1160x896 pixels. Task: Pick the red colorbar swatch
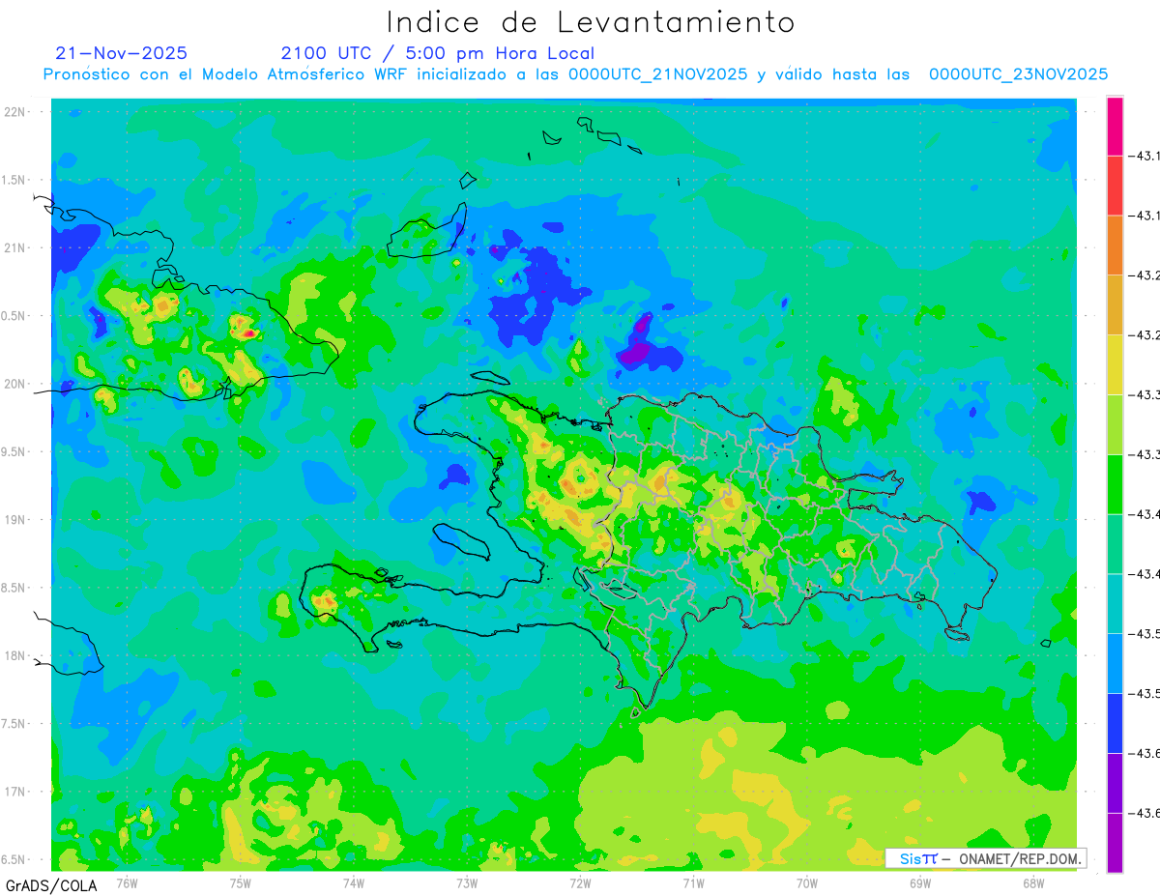point(1115,186)
